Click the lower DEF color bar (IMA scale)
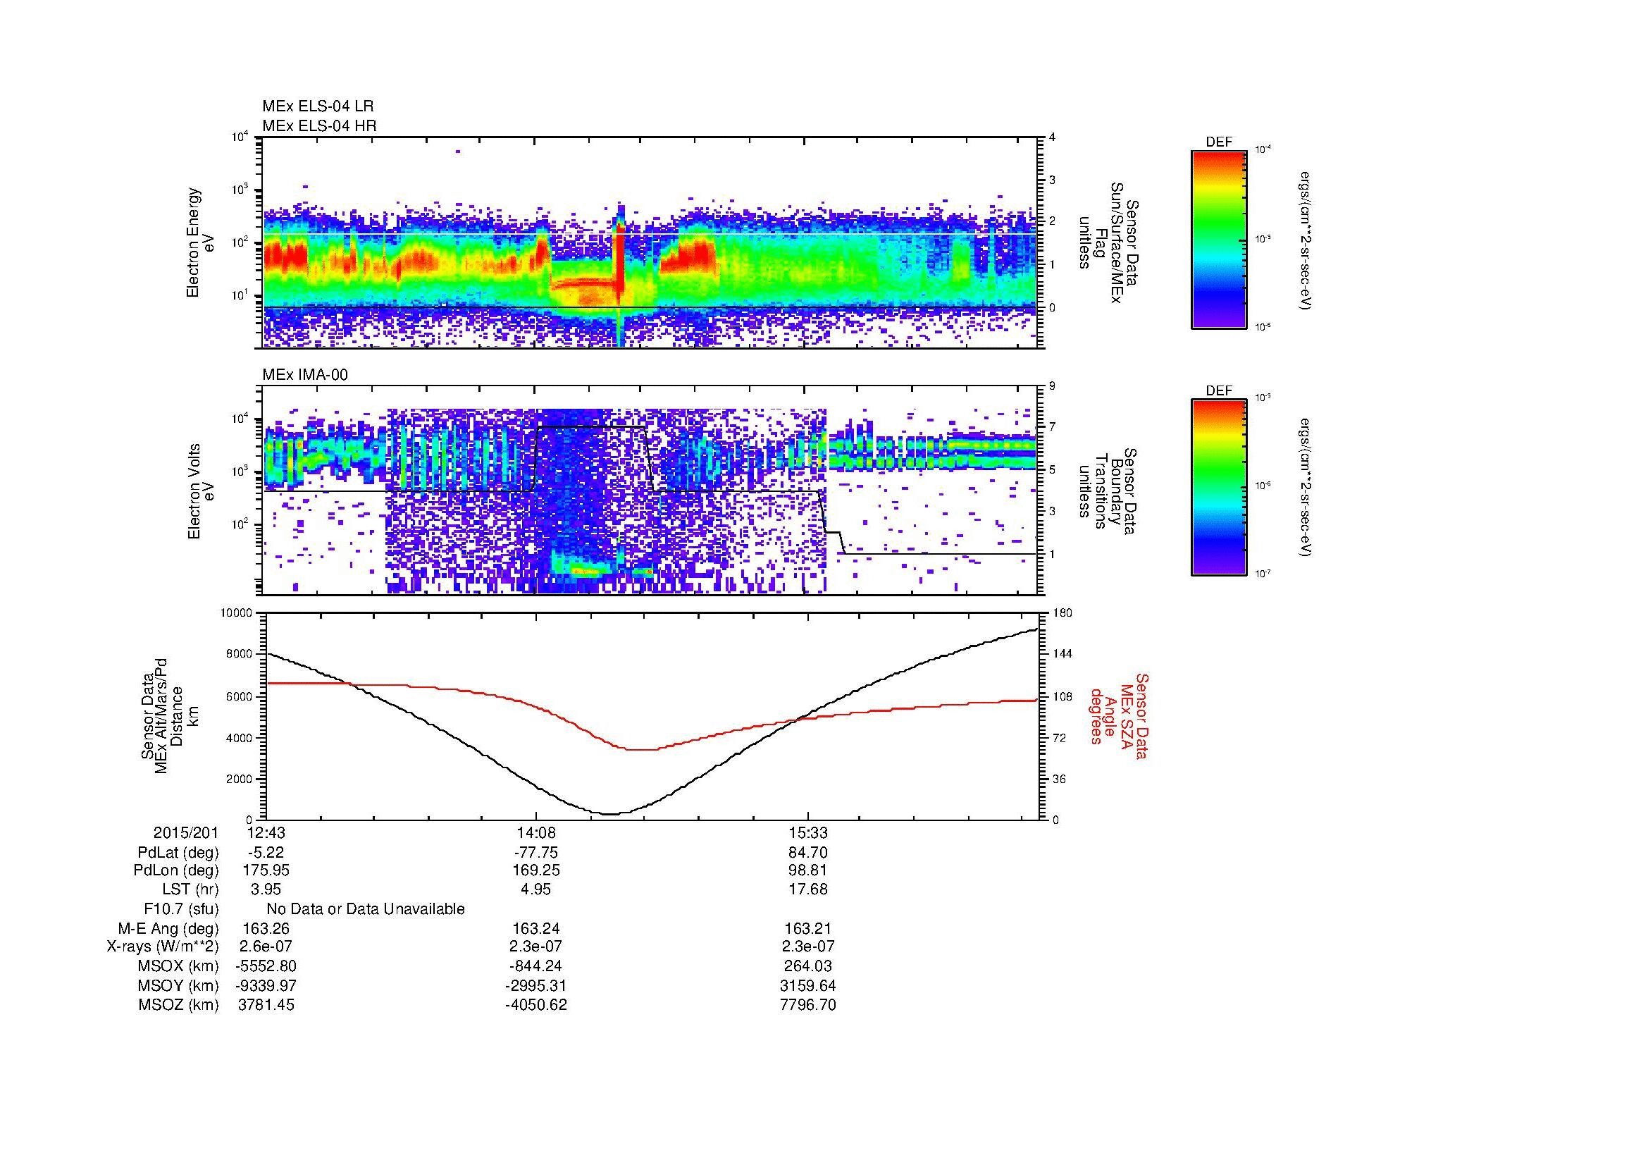Viewport: 1648px width, 1165px height. pos(1219,488)
